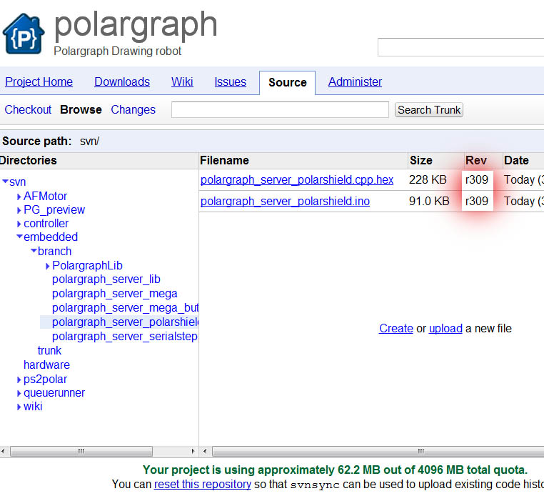The width and height of the screenshot is (544, 496).
Task: Select the svn root directory label
Action: pos(17,182)
